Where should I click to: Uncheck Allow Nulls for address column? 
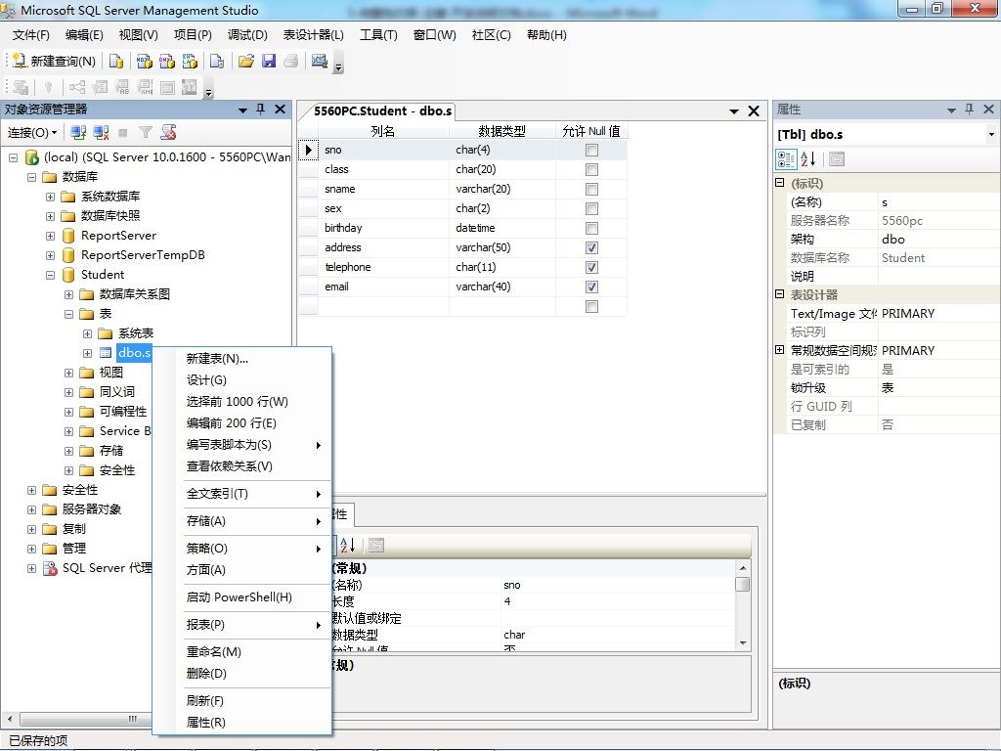(591, 247)
